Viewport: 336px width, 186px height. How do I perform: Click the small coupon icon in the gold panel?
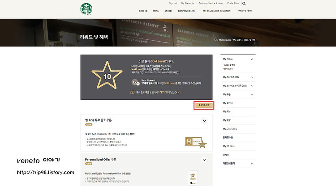coord(133,93)
